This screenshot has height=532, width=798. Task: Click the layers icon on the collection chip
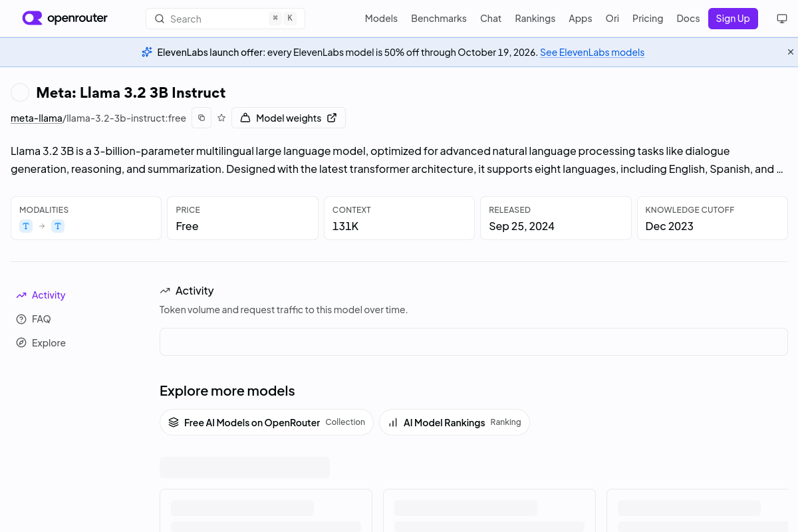174,422
